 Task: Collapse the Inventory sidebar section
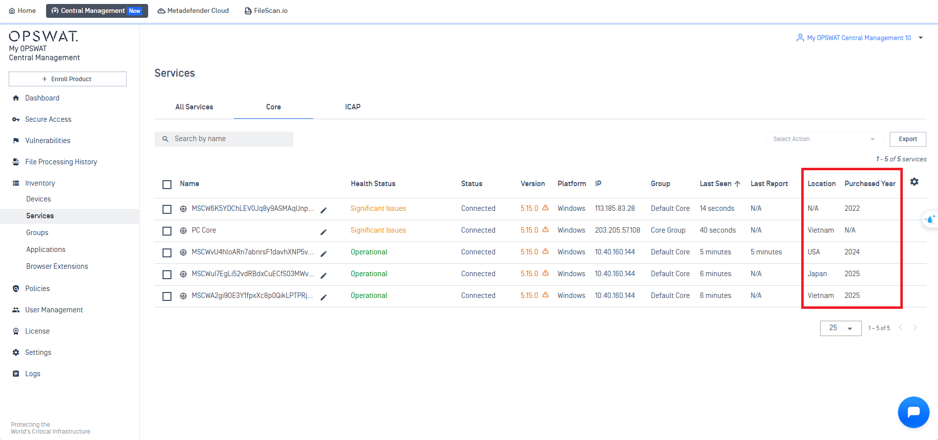click(40, 183)
